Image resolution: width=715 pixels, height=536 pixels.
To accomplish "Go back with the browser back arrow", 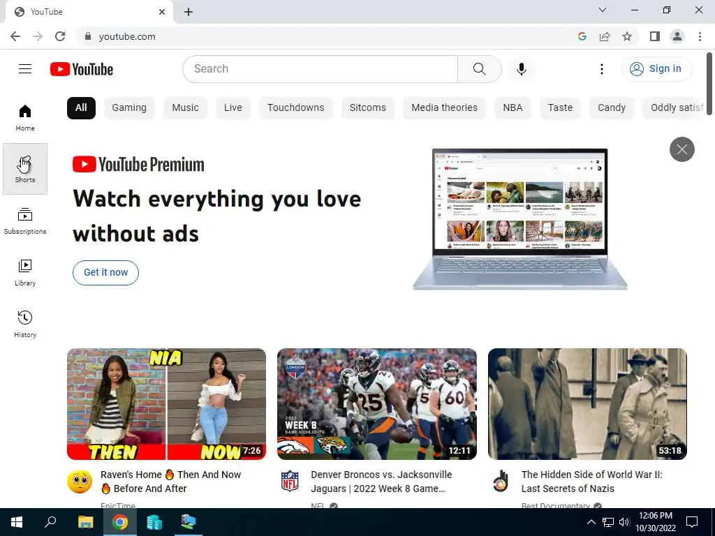I will pyautogui.click(x=15, y=36).
